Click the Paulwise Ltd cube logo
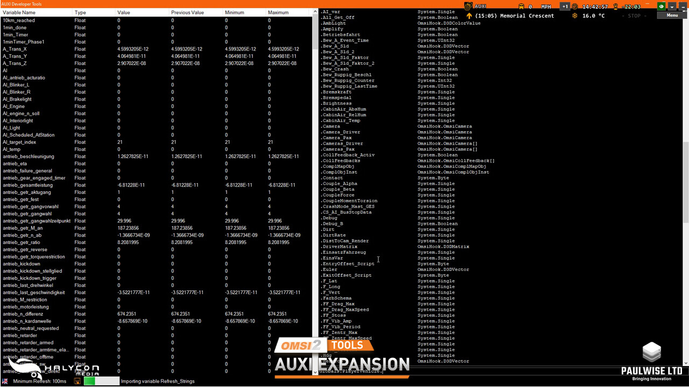The image size is (689, 387). (651, 352)
